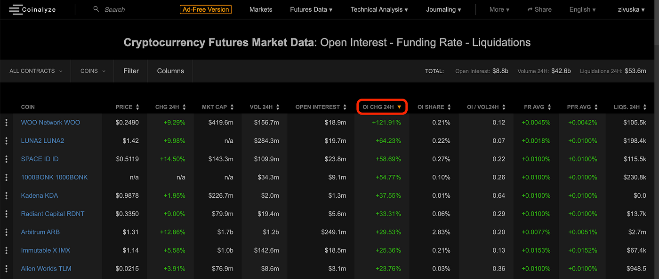Click the Ad-Free Version button
This screenshot has width=659, height=279.
tap(206, 9)
